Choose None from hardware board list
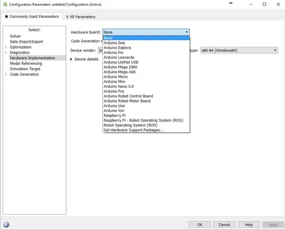The image size is (285, 230). coord(146,38)
